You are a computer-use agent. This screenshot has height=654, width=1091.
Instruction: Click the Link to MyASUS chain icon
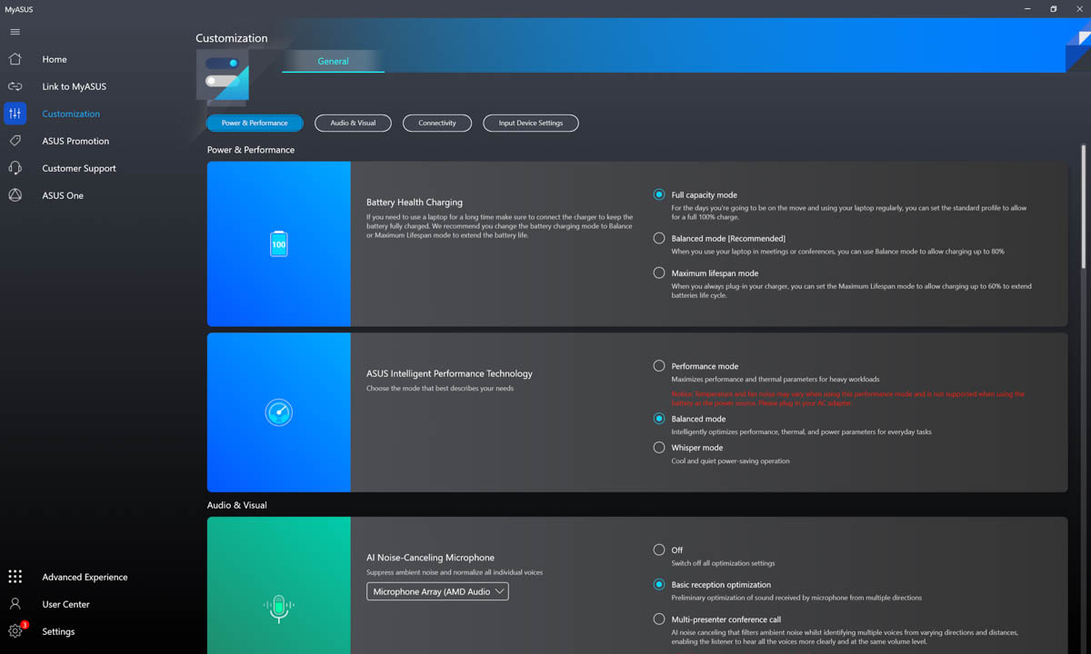(15, 86)
